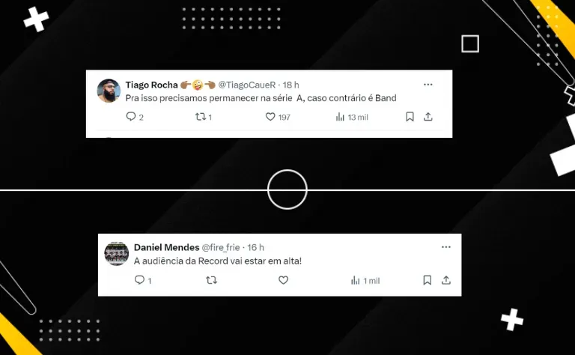
Task: Like Daniel Mendes' tweet
Action: 284,280
